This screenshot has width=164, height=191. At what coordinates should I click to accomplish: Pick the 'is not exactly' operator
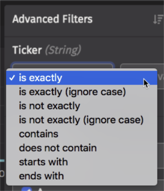click(82, 106)
